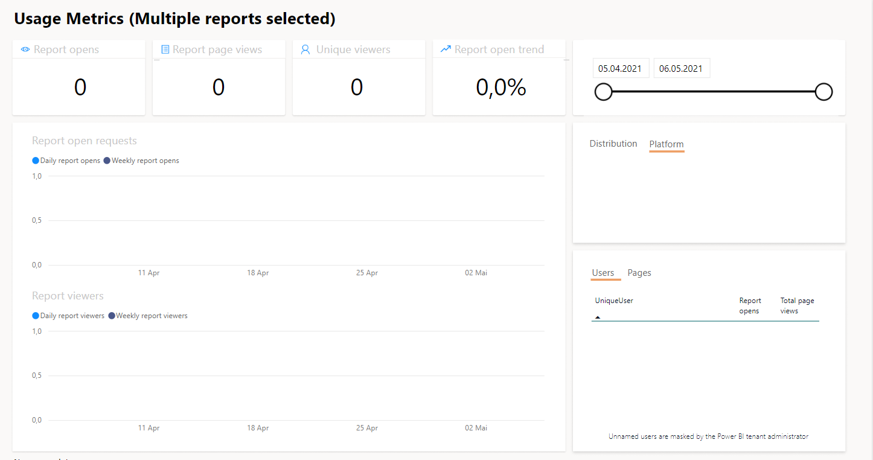Sort by the Report opens column header in the Users table
The width and height of the screenshot is (873, 460).
coord(750,305)
